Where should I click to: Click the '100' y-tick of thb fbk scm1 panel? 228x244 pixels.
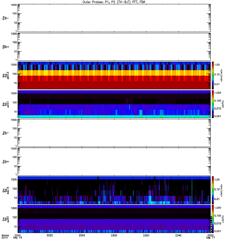[x=15, y=102]
